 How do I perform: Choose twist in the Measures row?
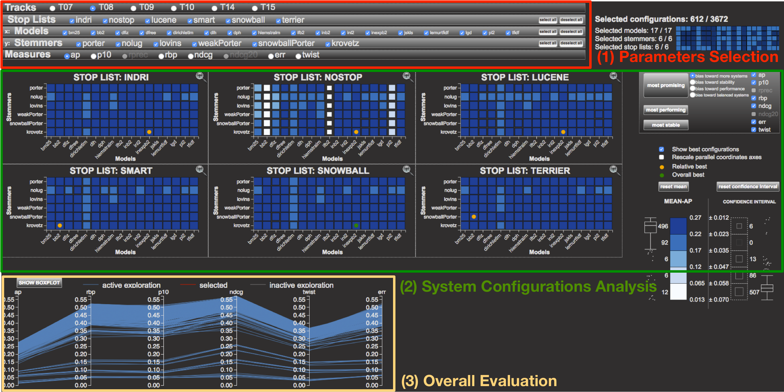click(299, 56)
